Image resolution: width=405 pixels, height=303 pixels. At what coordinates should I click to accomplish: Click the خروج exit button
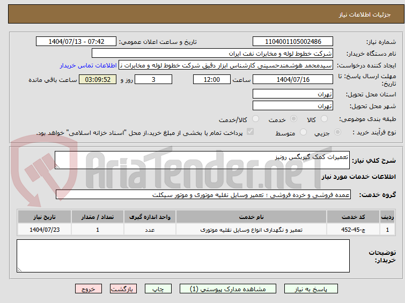click(89, 289)
